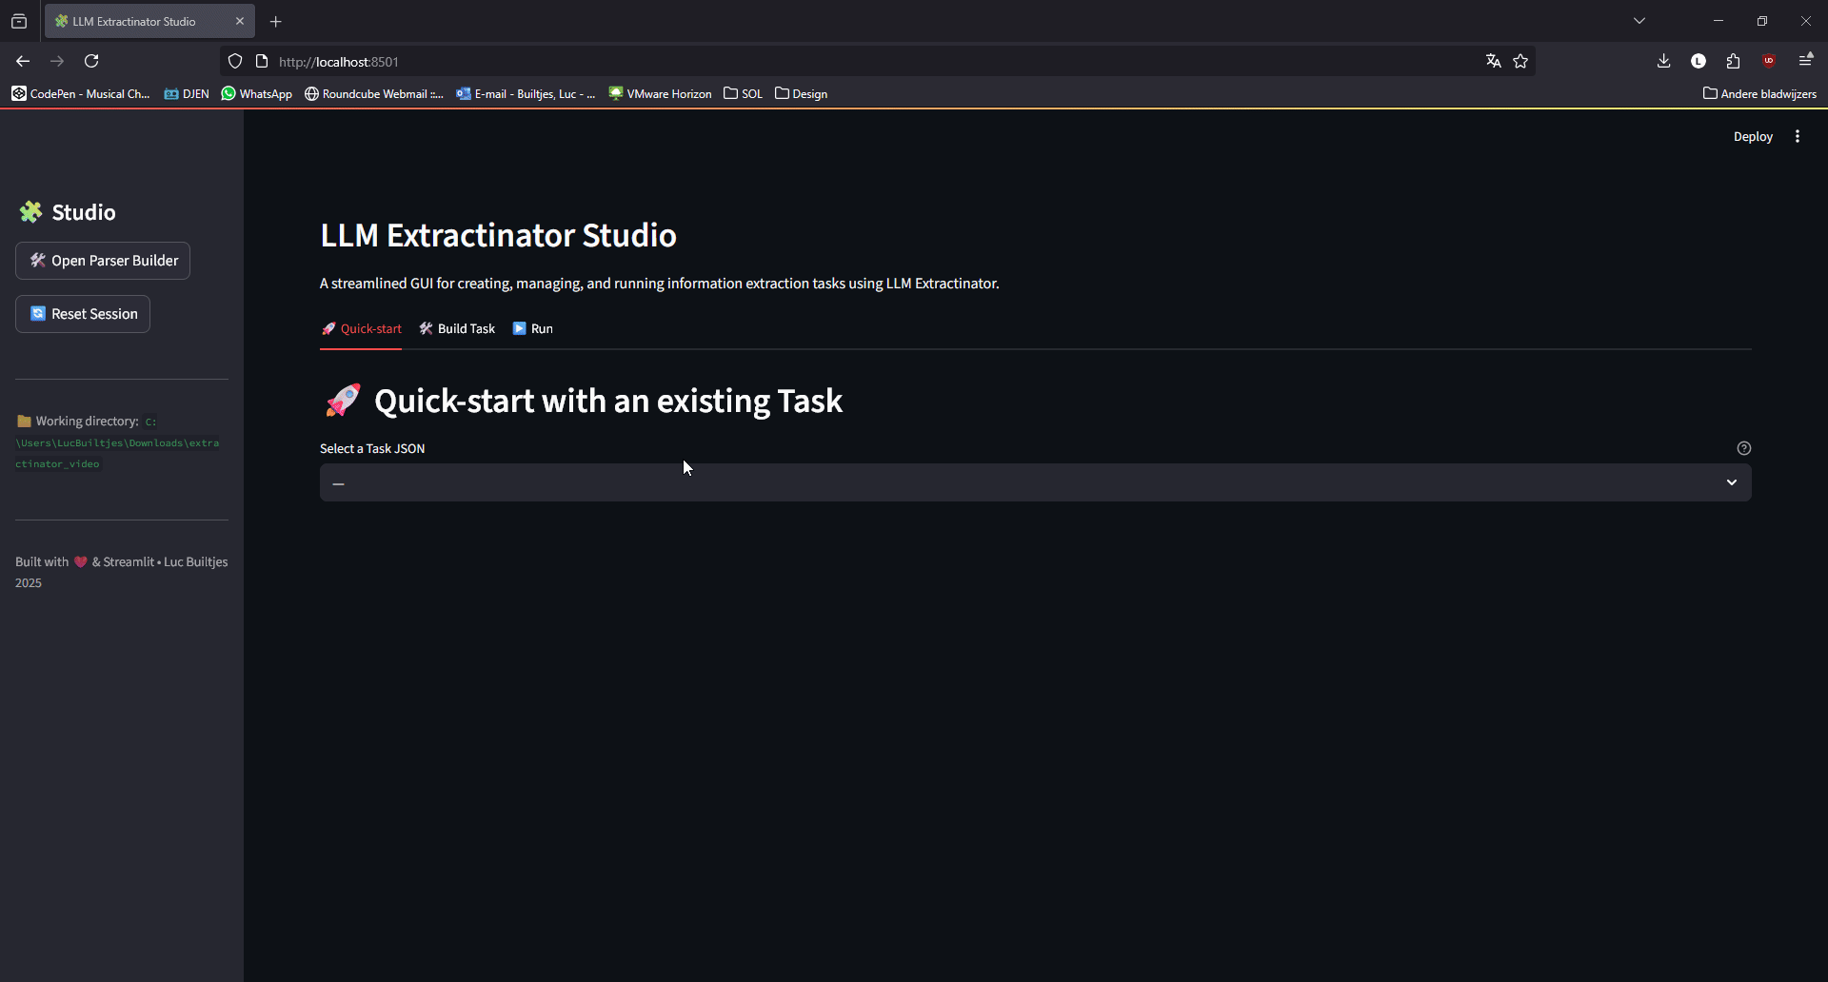Click the translate page icon
This screenshot has height=982, width=1828.
pos(1493,62)
